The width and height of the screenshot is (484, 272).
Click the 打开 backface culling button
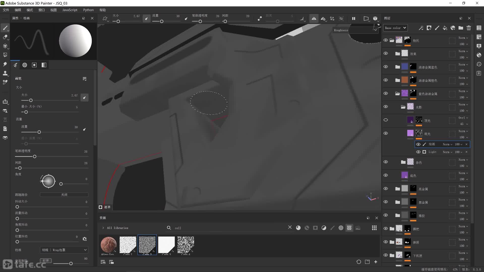pos(46,261)
